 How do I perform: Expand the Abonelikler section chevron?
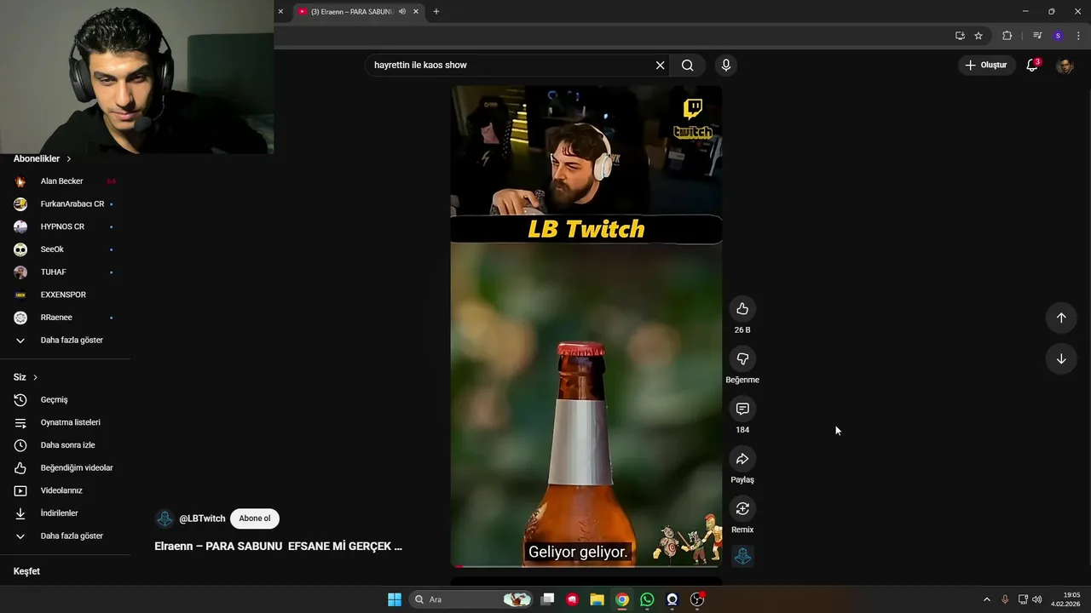69,159
